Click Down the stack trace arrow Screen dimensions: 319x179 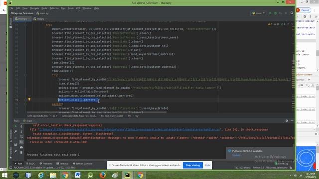tap(21, 132)
